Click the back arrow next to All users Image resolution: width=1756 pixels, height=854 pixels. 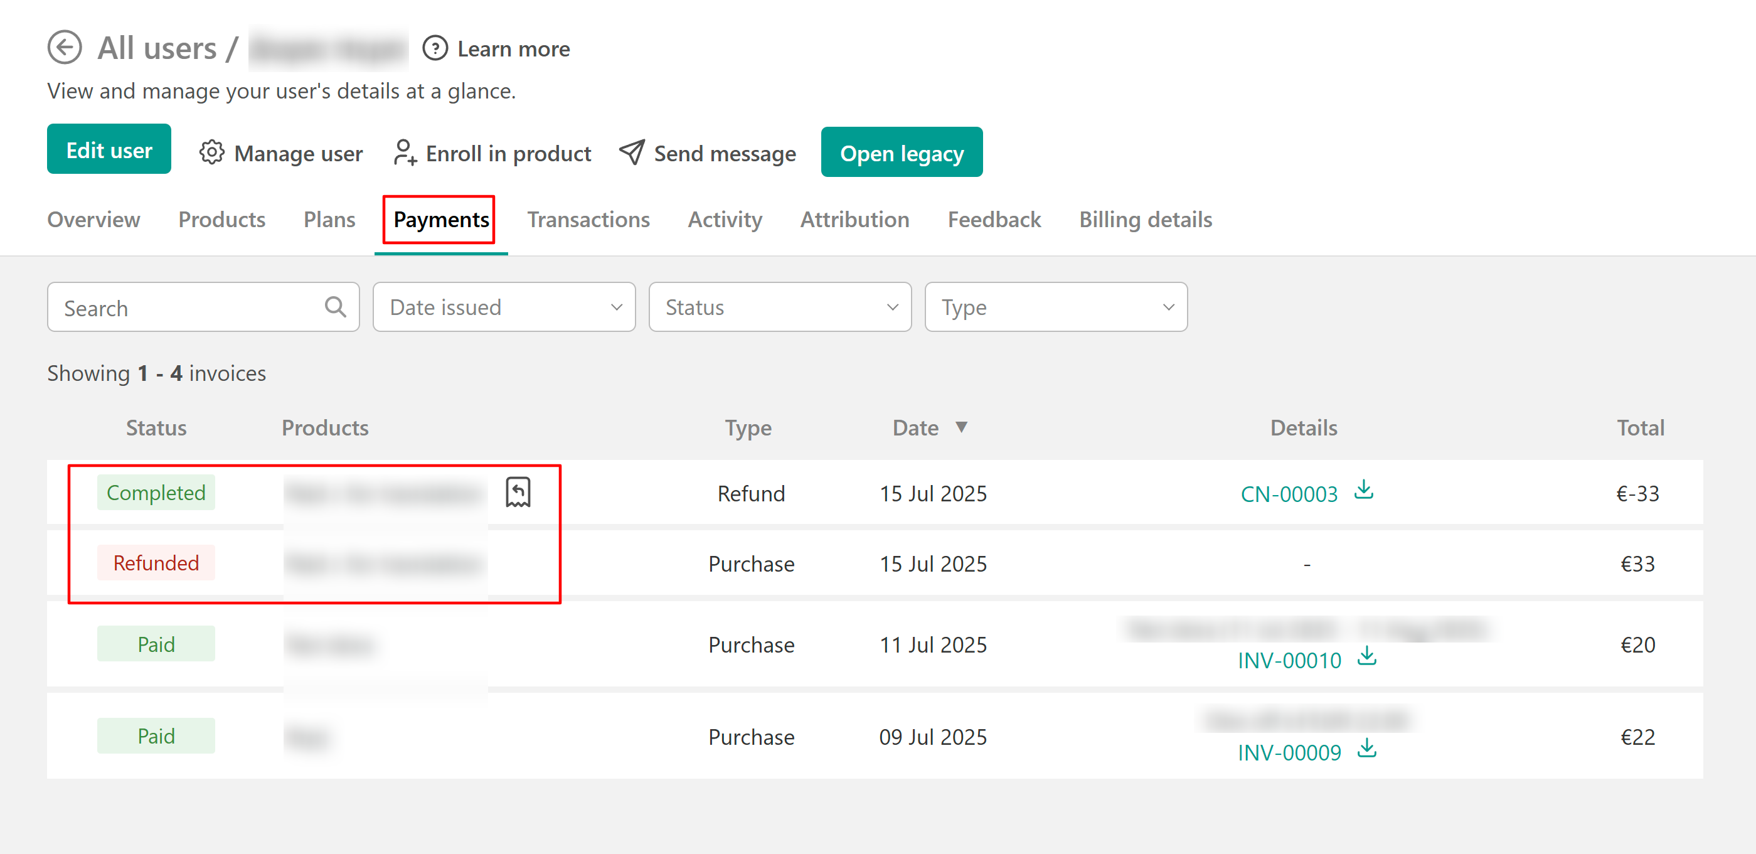65,48
